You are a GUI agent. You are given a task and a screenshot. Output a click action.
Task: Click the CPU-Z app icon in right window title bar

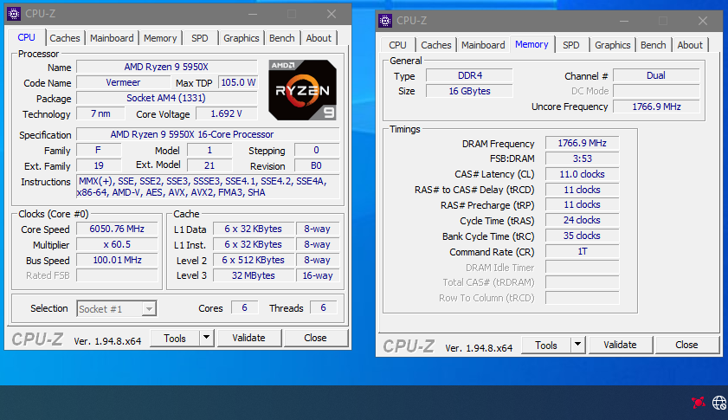[385, 21]
